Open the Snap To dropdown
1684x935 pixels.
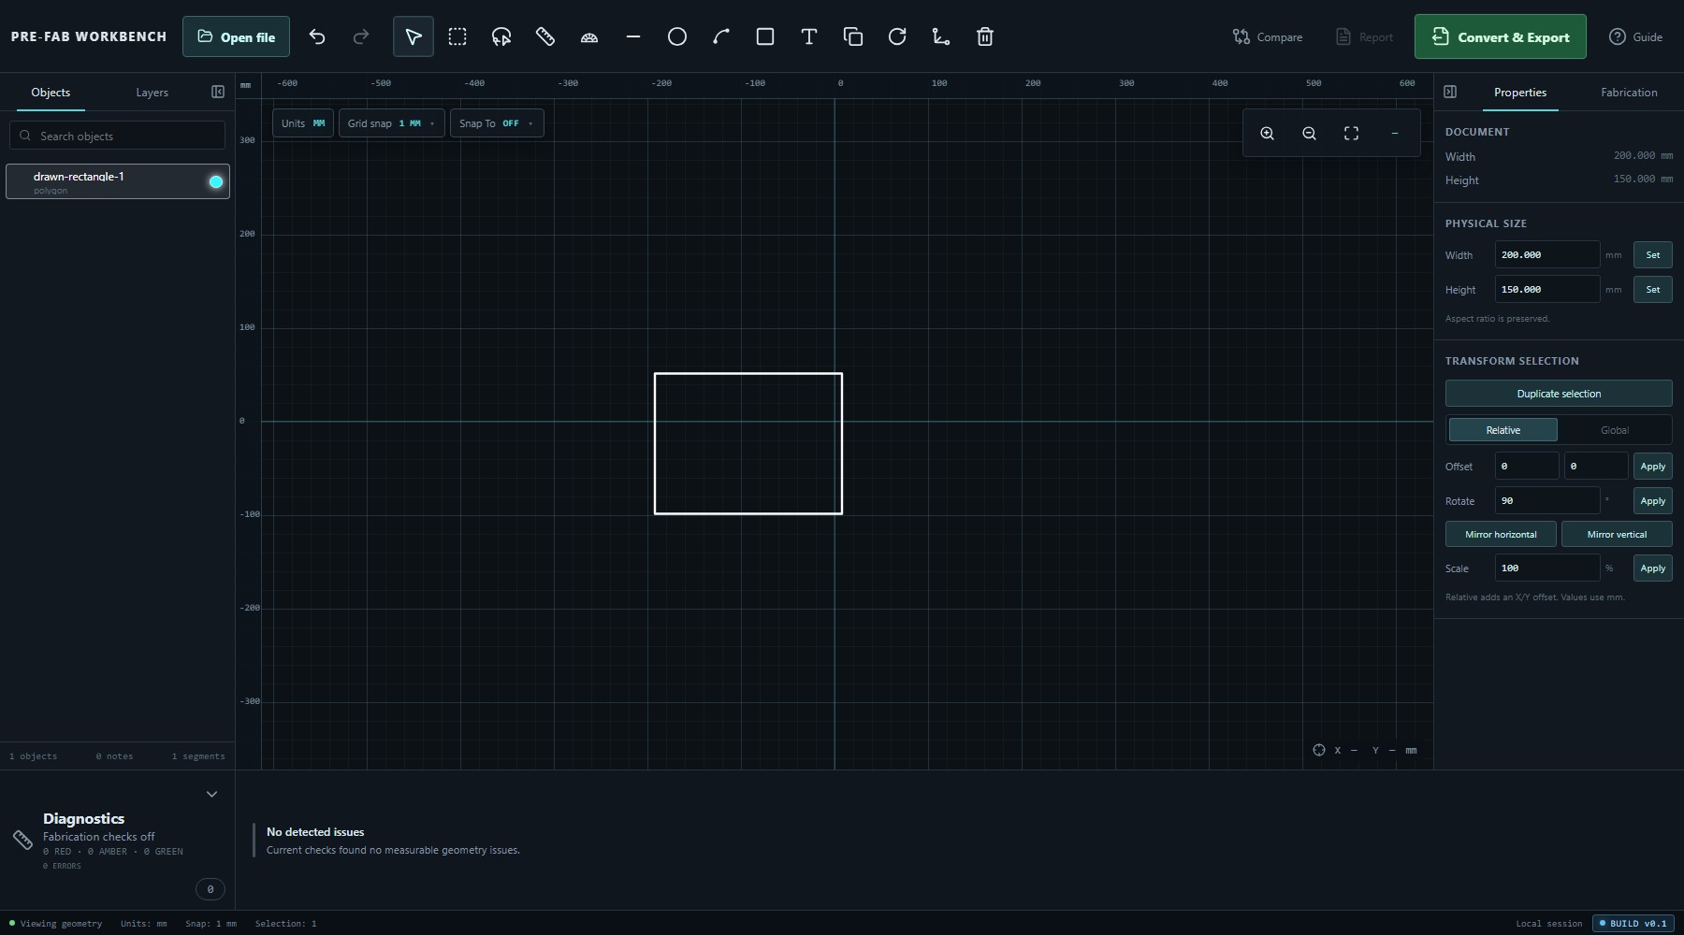[x=497, y=123]
